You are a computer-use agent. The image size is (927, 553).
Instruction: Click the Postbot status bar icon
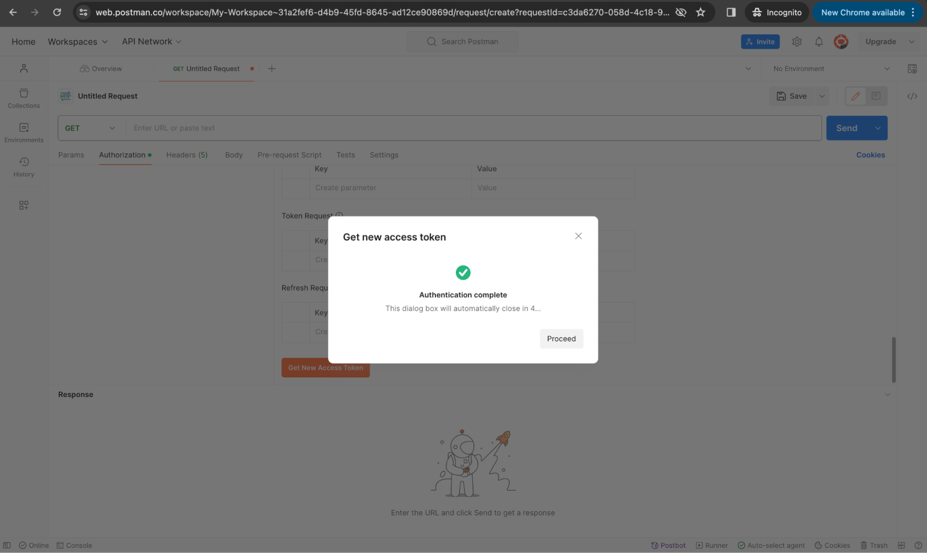coord(668,545)
